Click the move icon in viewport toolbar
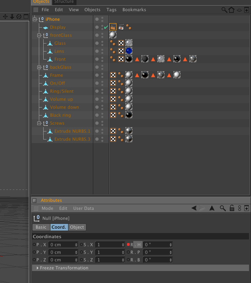 (5, 17)
